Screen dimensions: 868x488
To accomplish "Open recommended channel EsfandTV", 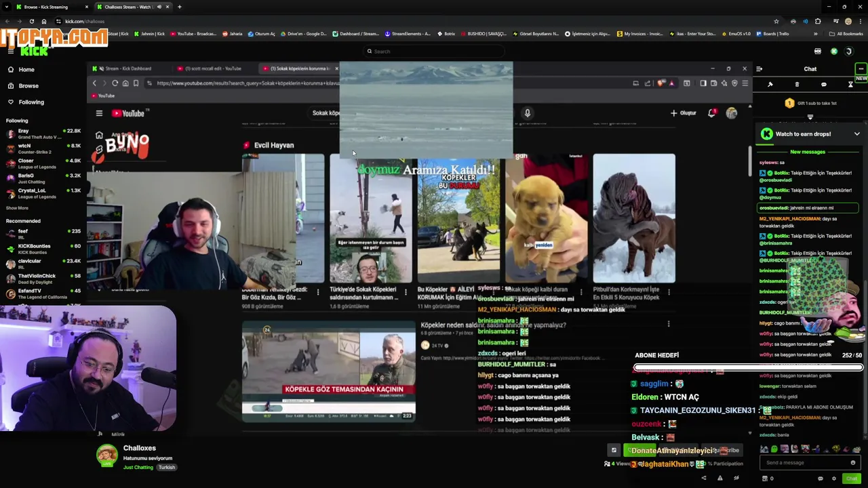I will [x=43, y=293].
